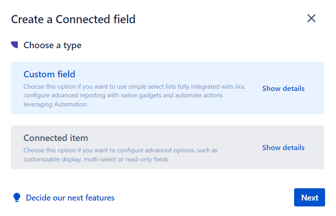The height and width of the screenshot is (216, 336).
Task: Open the Decide our next features link
Action: coord(70,197)
